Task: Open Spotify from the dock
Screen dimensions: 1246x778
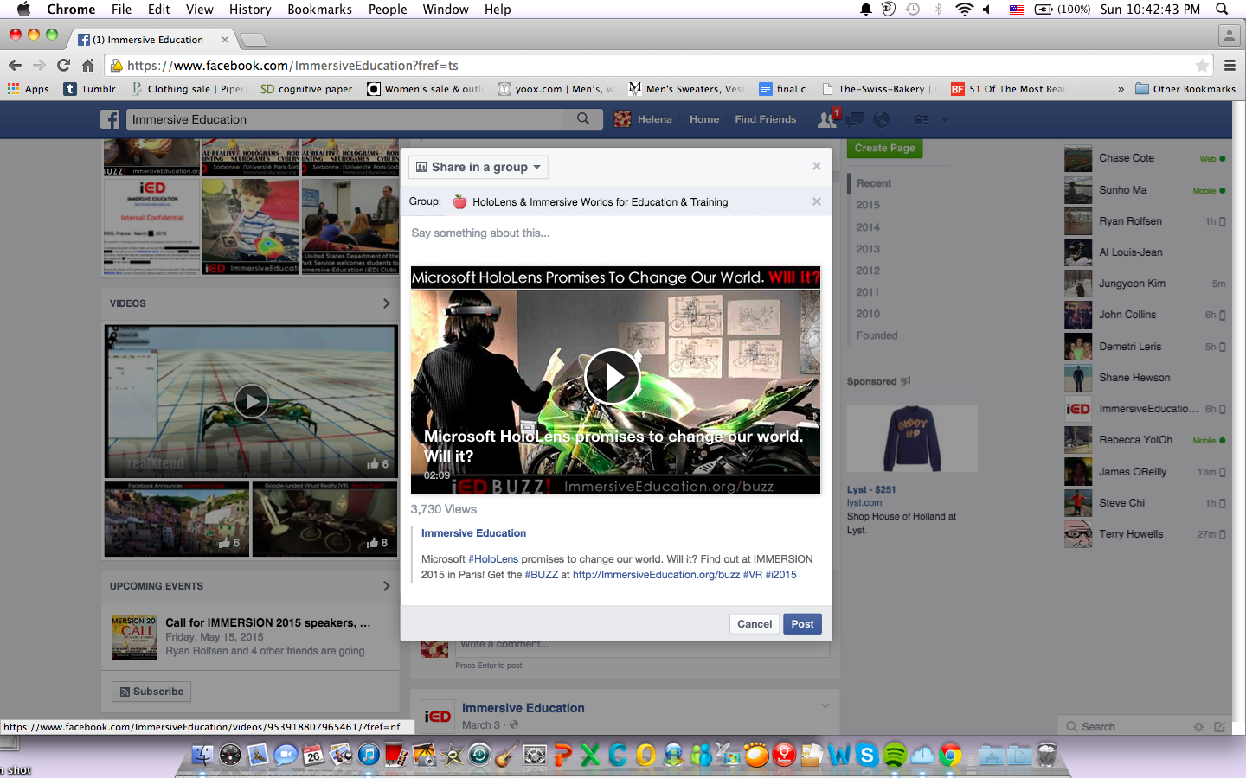Action: (895, 755)
